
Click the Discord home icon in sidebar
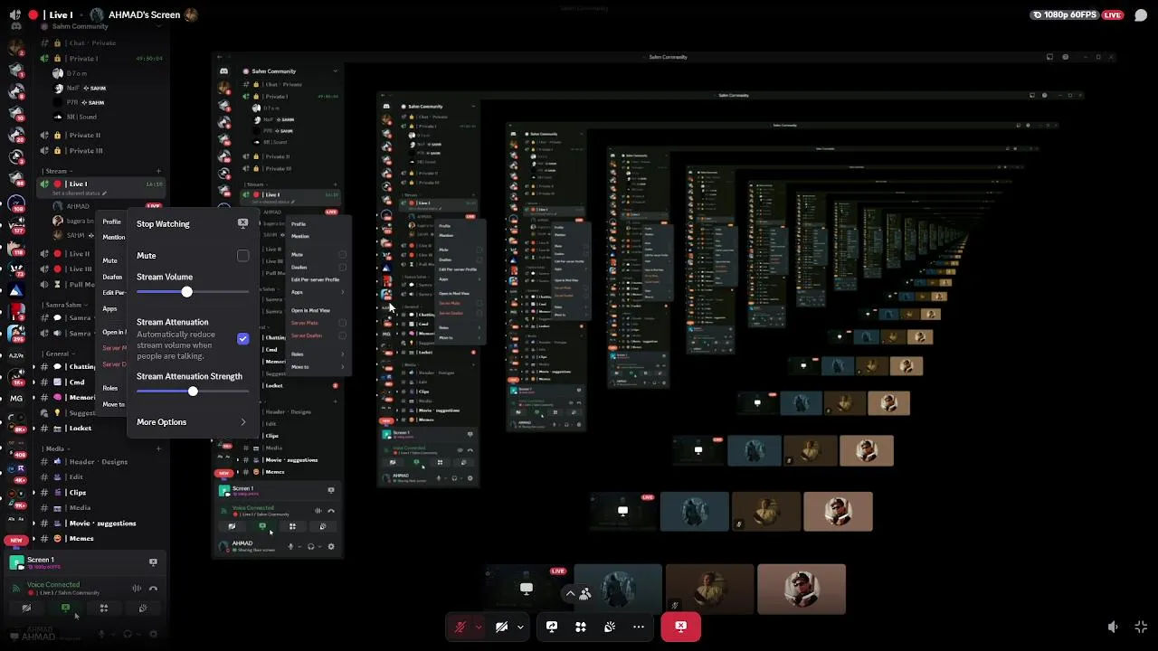coord(15,24)
